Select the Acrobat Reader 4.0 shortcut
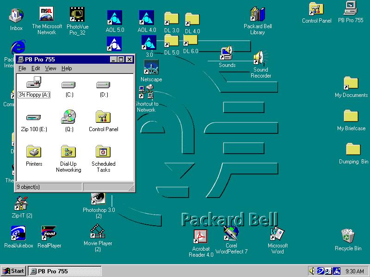 (201, 236)
